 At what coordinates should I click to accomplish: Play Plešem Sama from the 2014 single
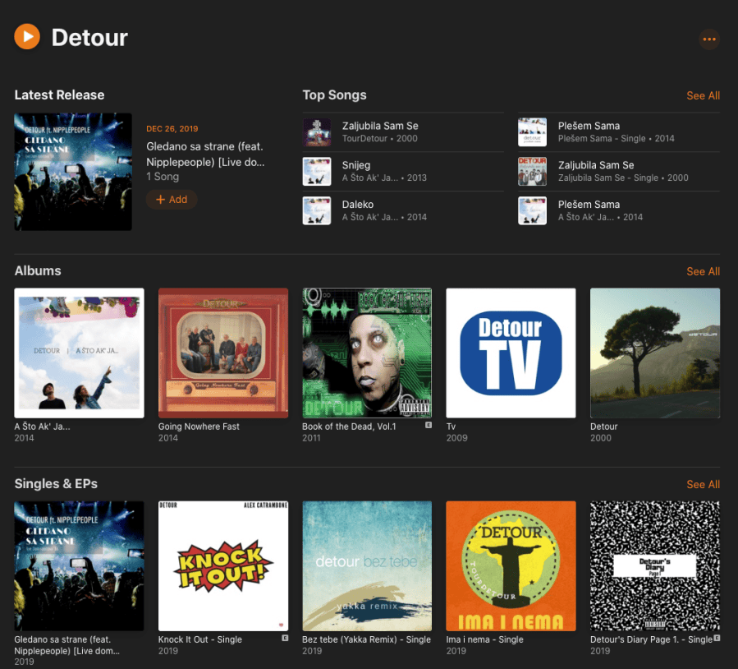point(619,132)
